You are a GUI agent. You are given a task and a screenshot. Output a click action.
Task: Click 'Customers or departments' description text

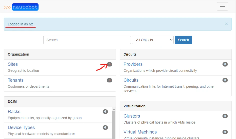(29, 86)
